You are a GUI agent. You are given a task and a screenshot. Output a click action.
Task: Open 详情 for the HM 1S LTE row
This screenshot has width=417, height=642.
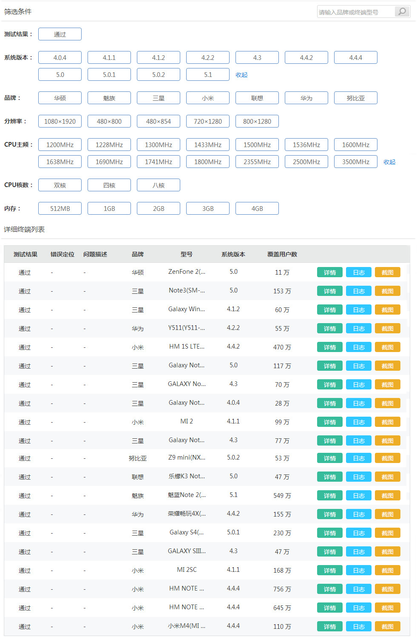[x=330, y=347]
